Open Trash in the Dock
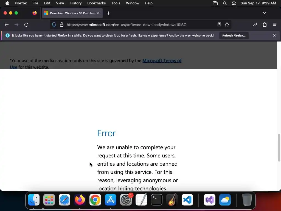Screen dimensions: 281x211 pyautogui.click(x=247, y=200)
